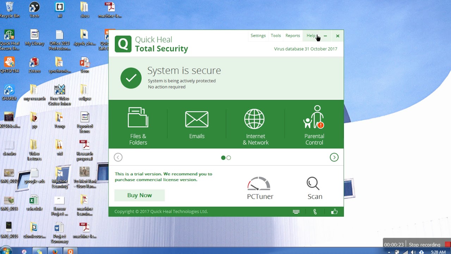This screenshot has height=254, width=451.
Task: Select the 'all' Brackets desktop icon
Action: [x=60, y=10]
